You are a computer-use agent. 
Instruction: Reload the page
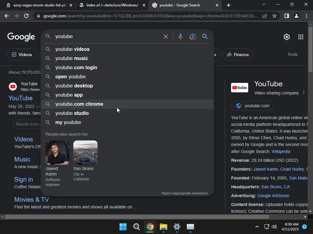[x=26, y=16]
